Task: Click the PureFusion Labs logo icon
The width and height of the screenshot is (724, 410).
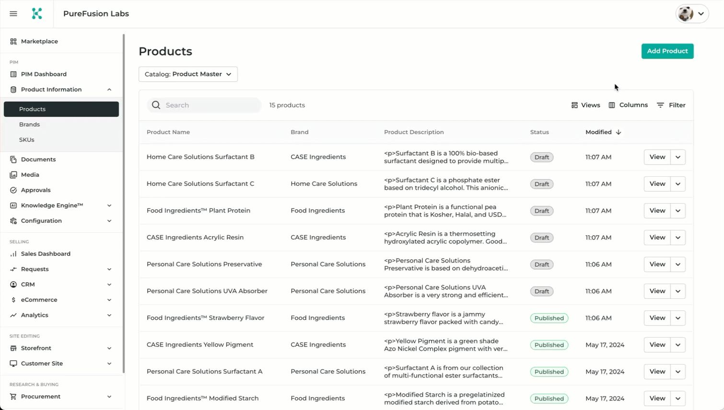Action: coord(37,14)
